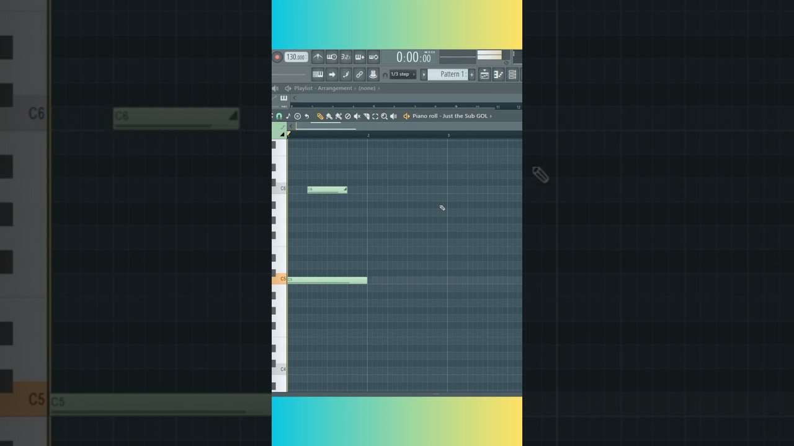Click the C4 piano key
This screenshot has width=794, height=446.
[x=280, y=370]
